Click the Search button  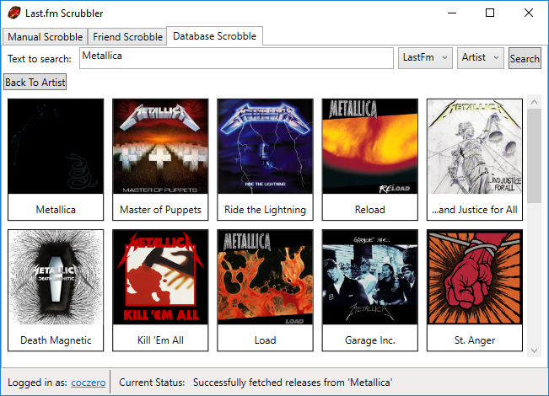525,58
